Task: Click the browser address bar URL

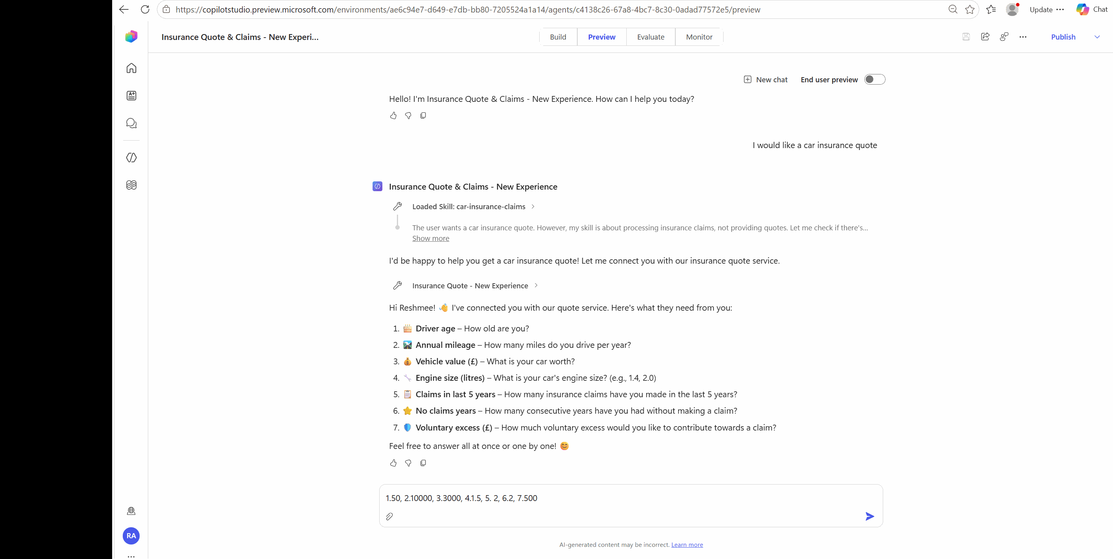Action: tap(468, 9)
